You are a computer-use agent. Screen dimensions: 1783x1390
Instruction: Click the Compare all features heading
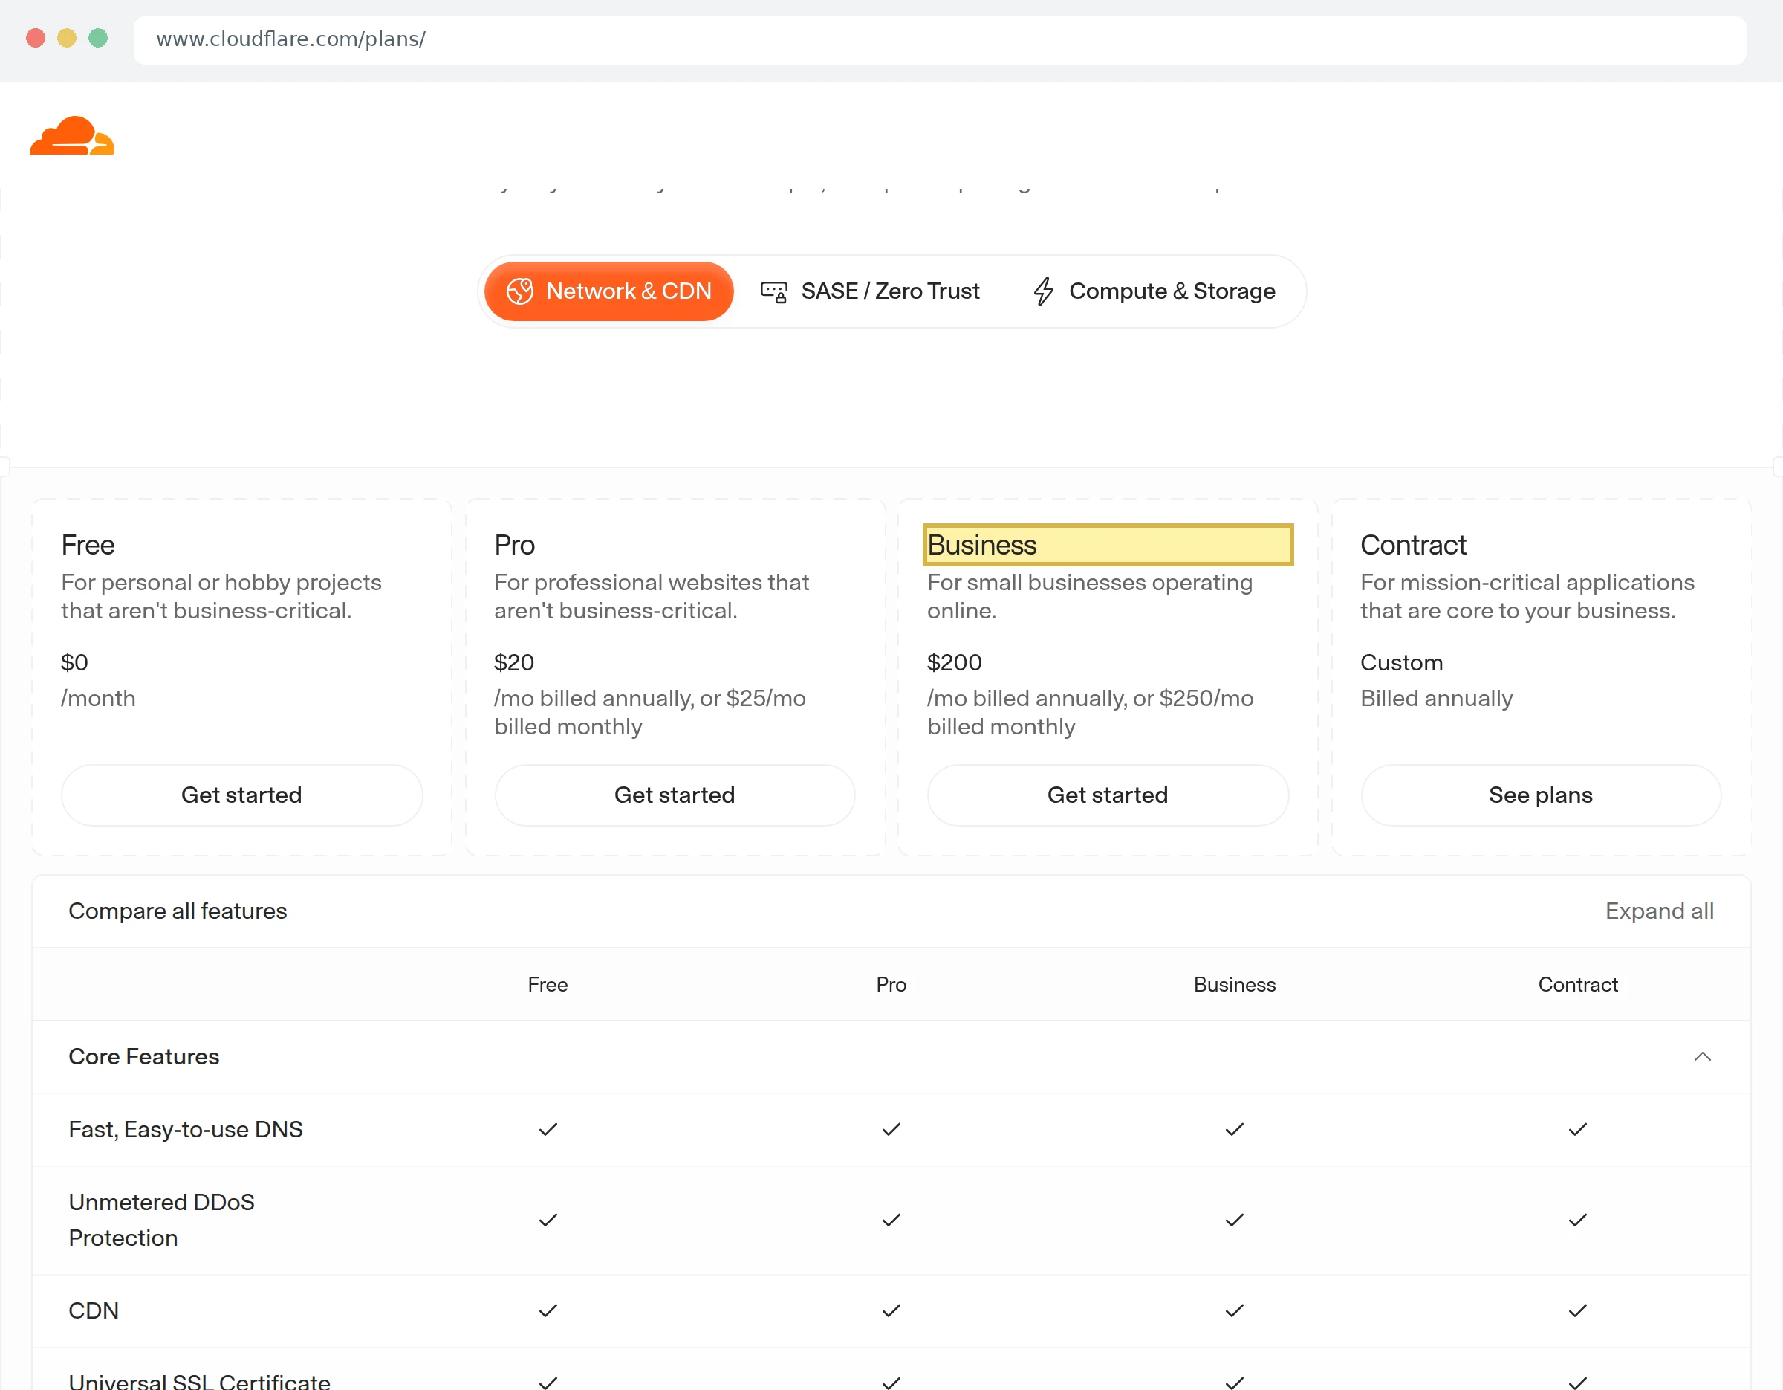click(x=178, y=911)
